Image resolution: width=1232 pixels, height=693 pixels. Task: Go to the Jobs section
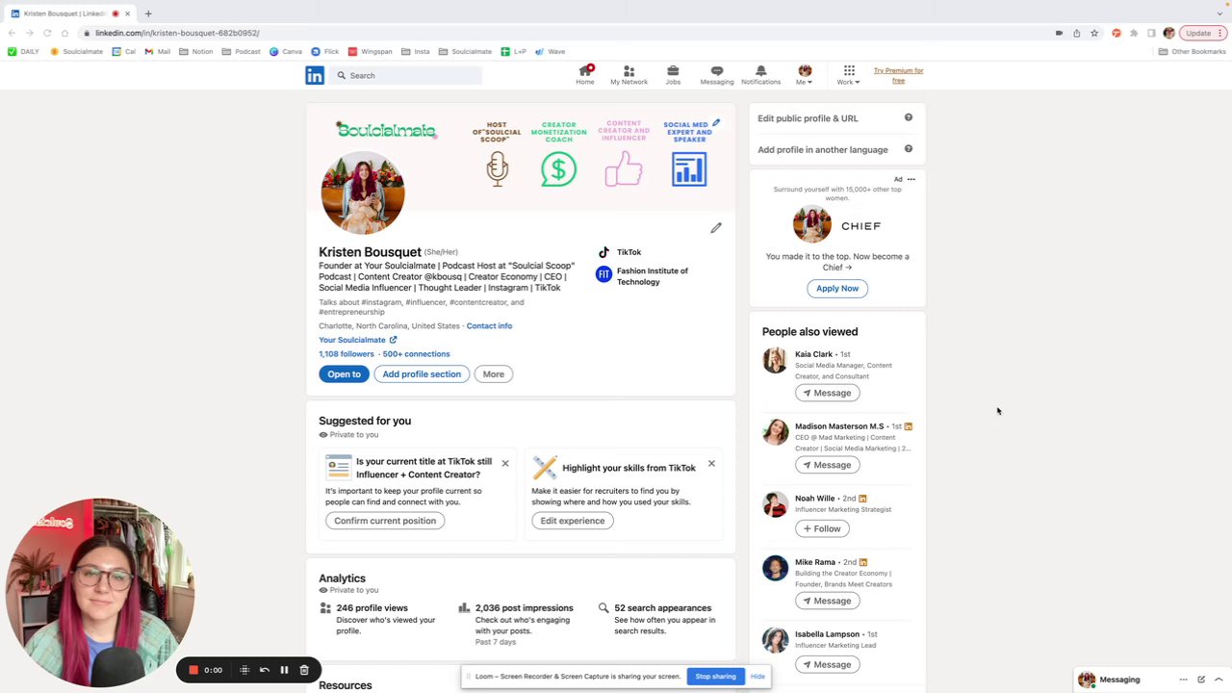673,75
